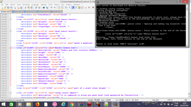The image size is (191, 107).
Task: Toggle the highlighted Indent Guide icon
Action: click(x=73, y=8)
